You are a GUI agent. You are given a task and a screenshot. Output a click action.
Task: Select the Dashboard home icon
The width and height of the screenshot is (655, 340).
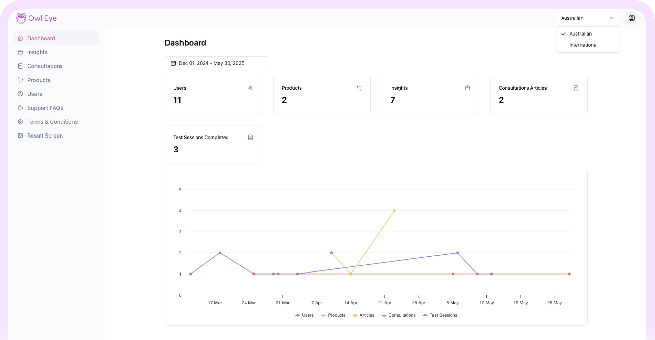(20, 38)
